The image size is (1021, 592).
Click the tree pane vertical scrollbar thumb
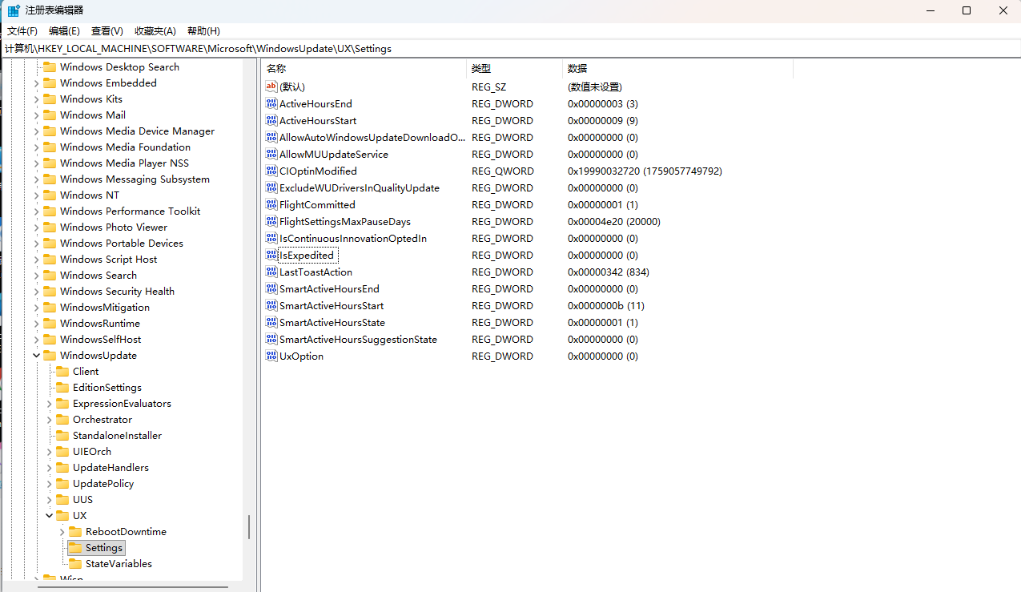click(x=249, y=527)
